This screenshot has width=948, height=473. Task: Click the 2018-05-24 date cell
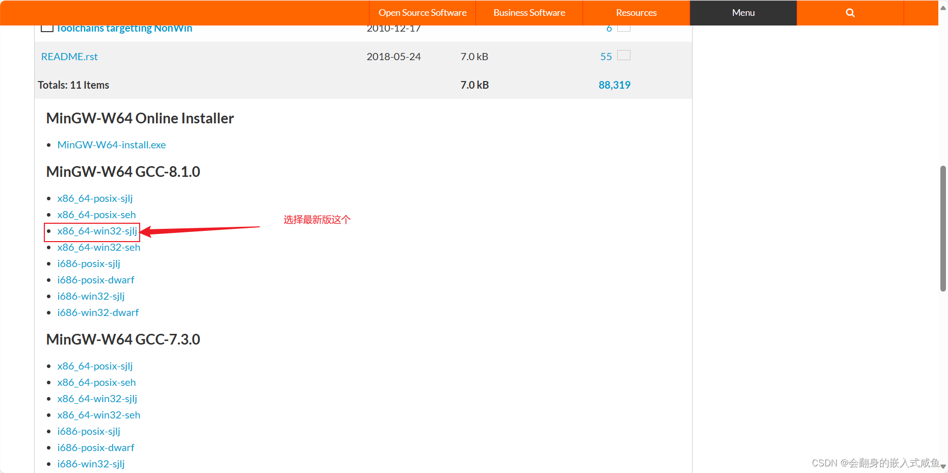point(393,57)
